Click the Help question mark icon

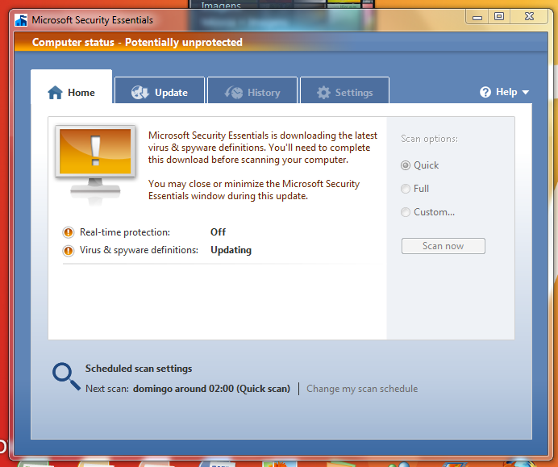pos(485,92)
